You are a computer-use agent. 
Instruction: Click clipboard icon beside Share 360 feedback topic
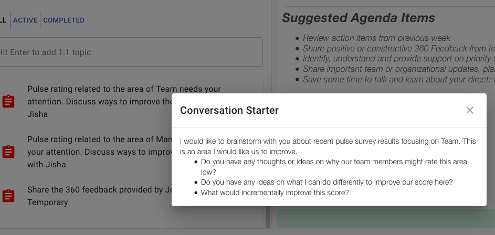click(8, 196)
